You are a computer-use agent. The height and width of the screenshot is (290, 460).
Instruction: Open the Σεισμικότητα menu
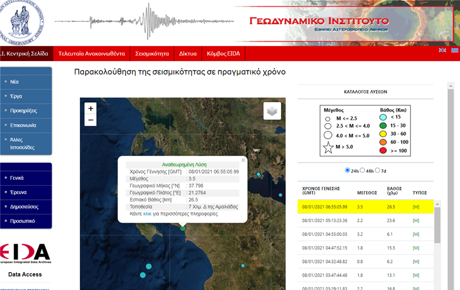[152, 54]
